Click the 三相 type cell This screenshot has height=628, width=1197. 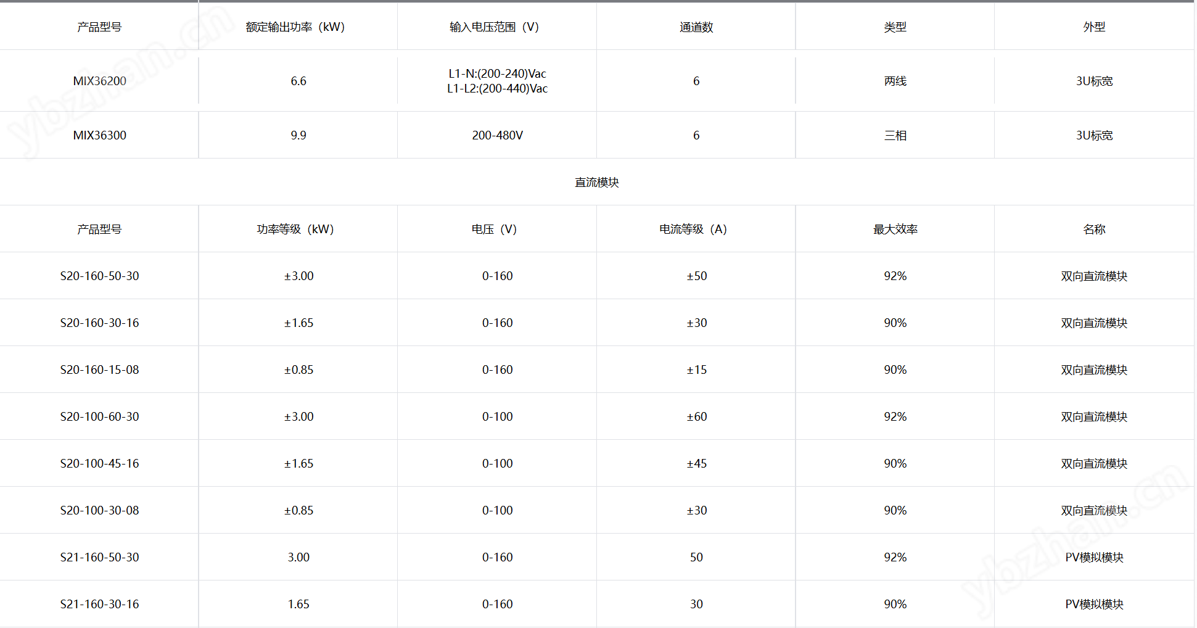(895, 135)
